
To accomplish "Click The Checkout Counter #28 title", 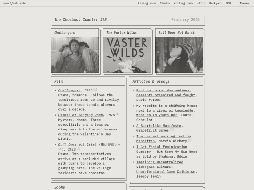I will pyautogui.click(x=80, y=20).
